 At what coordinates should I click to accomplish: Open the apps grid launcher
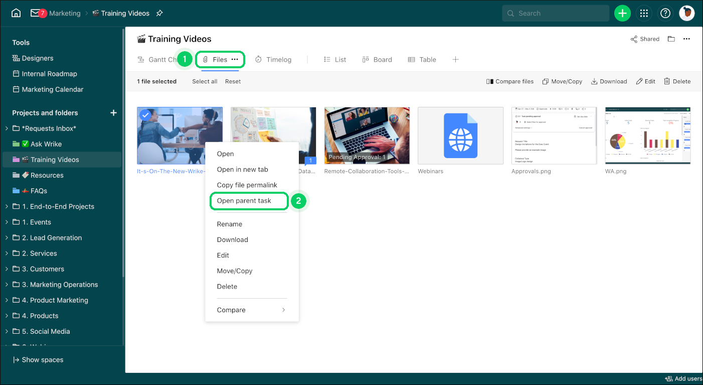coord(644,13)
